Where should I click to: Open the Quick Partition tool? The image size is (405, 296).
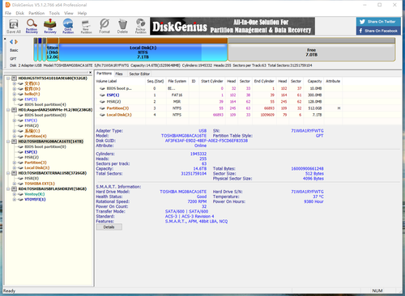click(x=68, y=27)
